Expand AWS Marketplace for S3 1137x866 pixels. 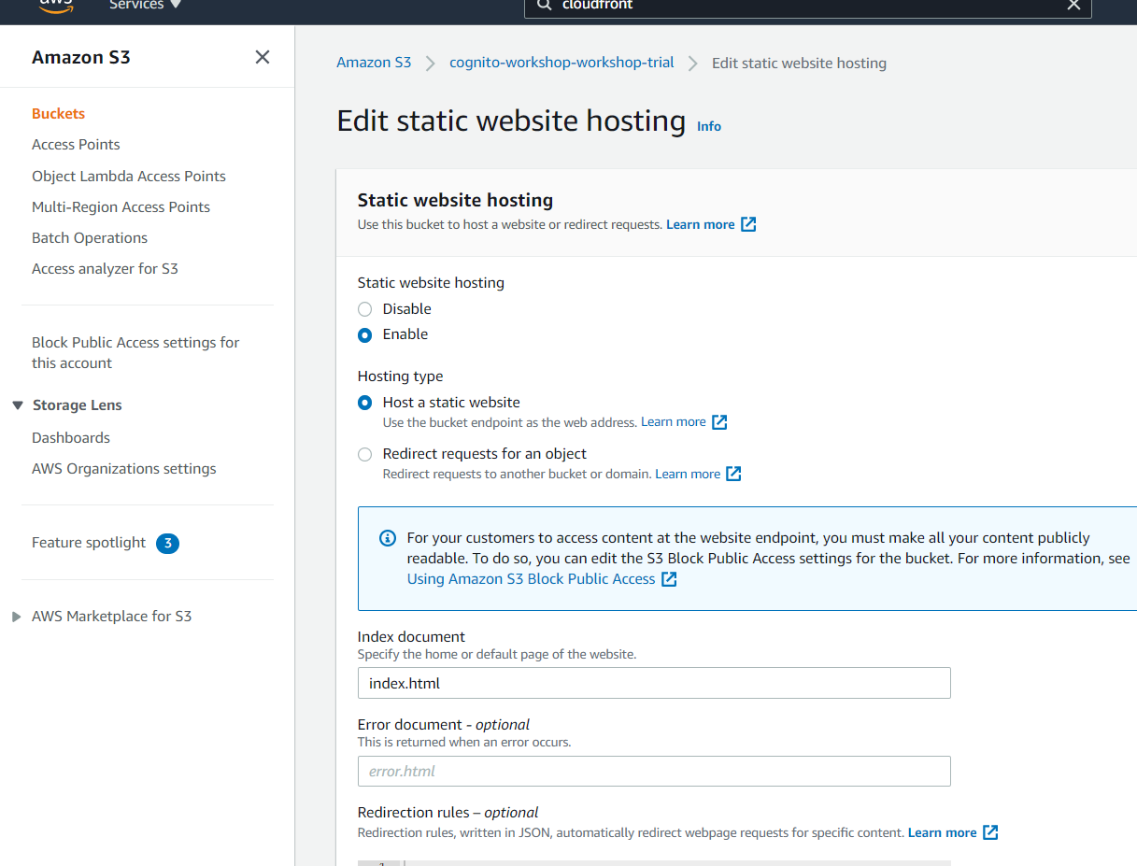tap(17, 617)
